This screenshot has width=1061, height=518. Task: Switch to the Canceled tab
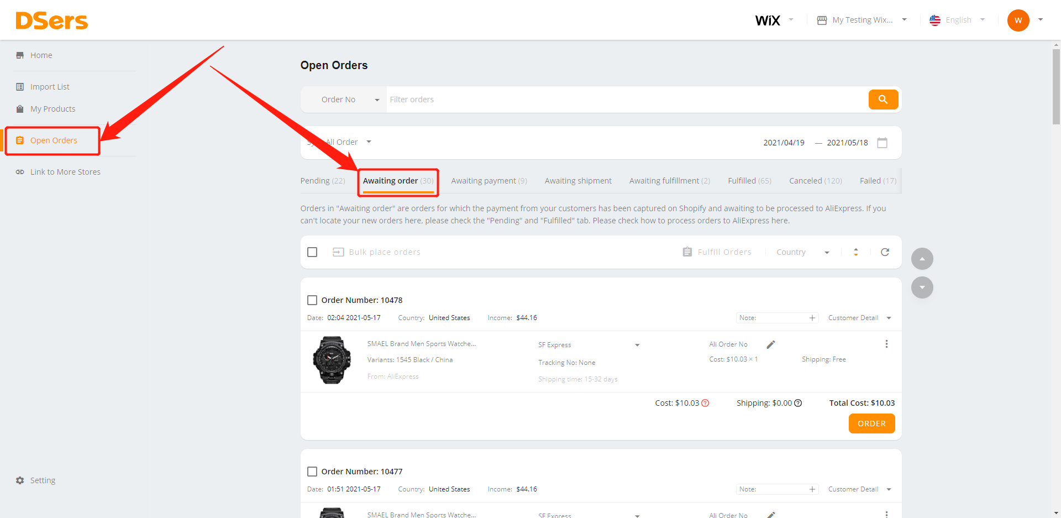click(816, 181)
